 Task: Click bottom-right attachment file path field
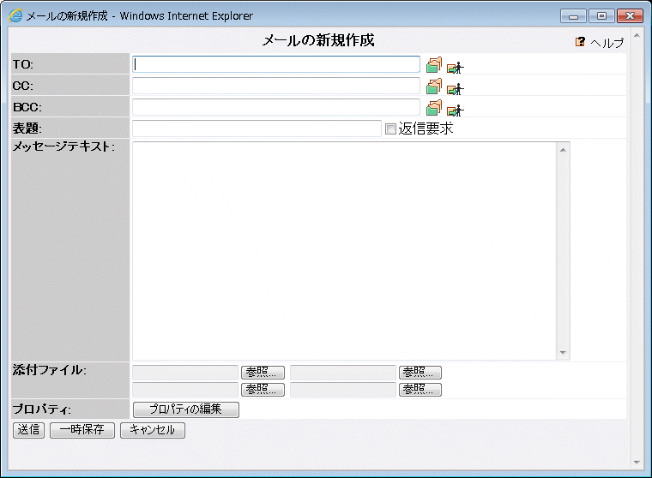343,390
